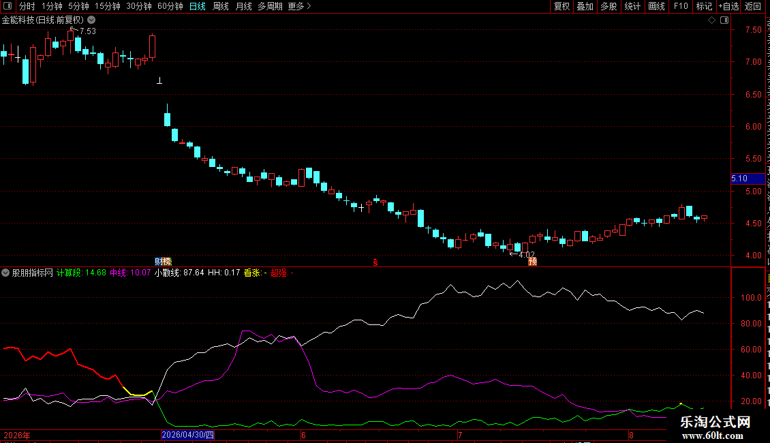Click the 2026/04/30/四 date label
The image size is (770, 443).
(x=187, y=435)
